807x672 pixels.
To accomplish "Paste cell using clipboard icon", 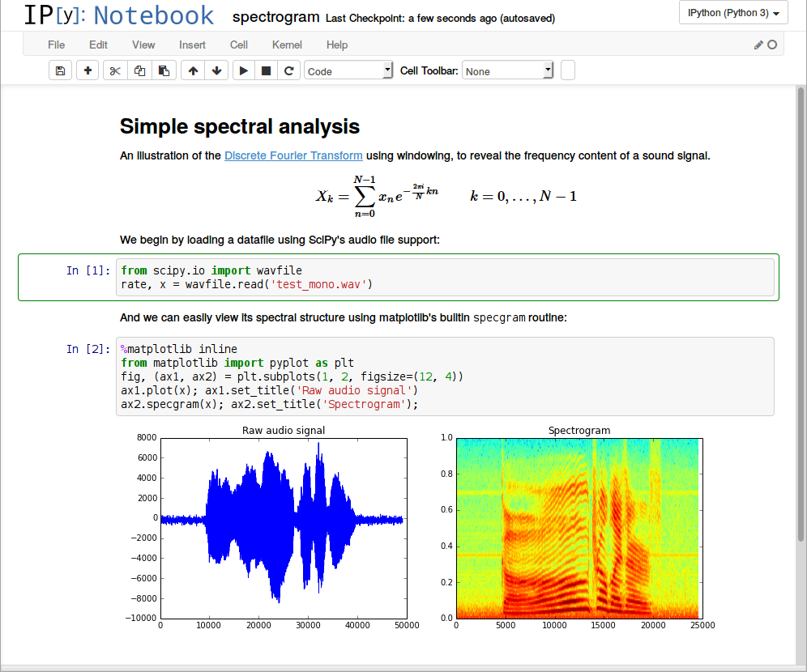I will pyautogui.click(x=164, y=71).
